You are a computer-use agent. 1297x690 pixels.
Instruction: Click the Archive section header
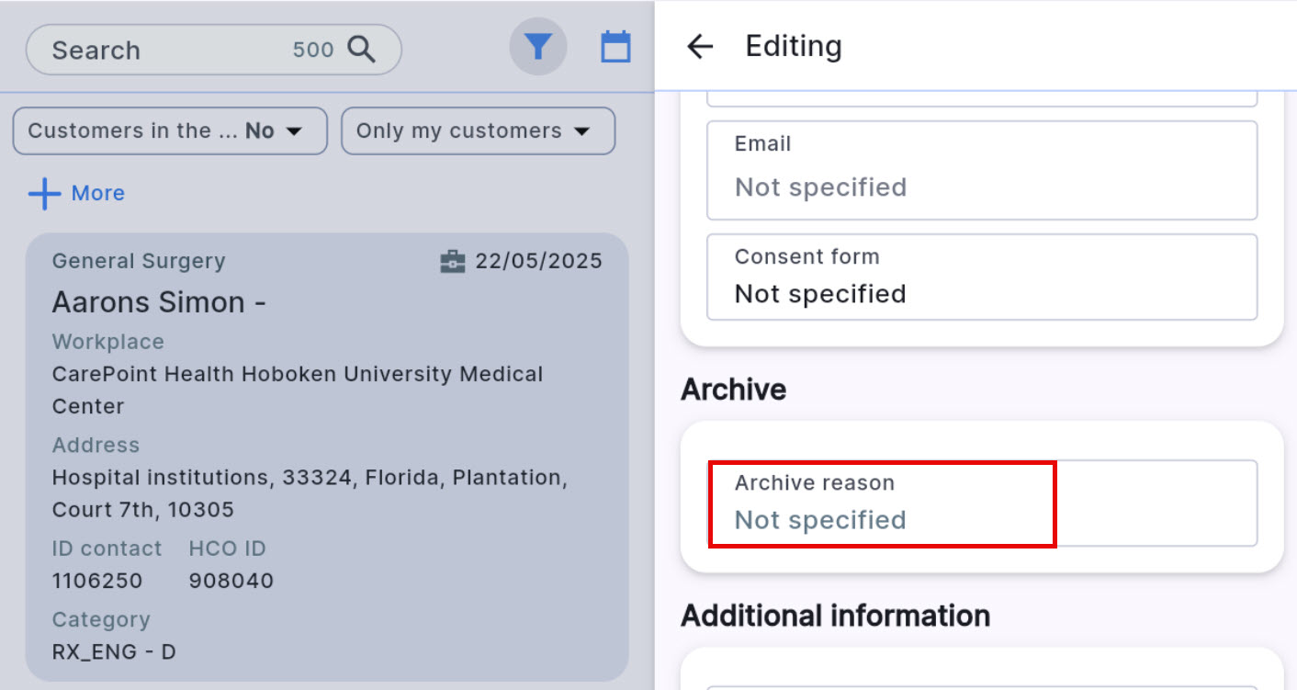733,390
